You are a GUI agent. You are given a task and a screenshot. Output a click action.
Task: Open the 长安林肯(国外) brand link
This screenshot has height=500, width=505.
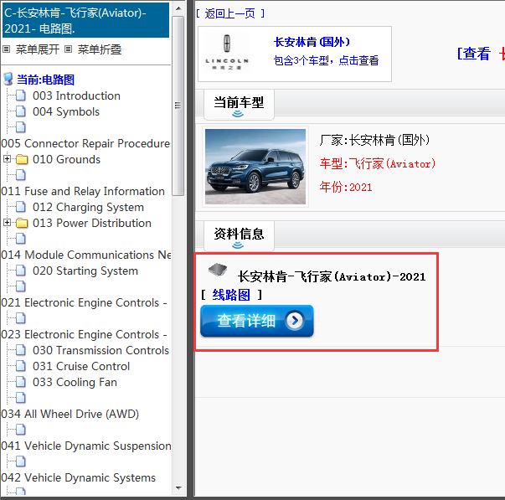312,42
